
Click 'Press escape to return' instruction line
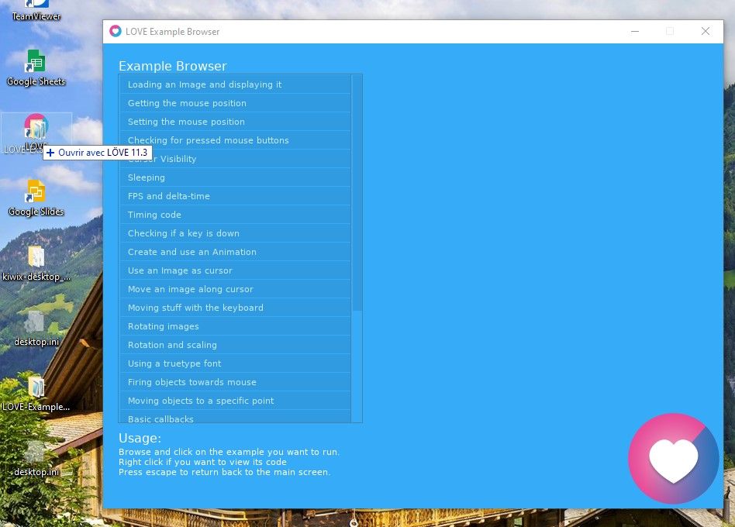point(225,472)
